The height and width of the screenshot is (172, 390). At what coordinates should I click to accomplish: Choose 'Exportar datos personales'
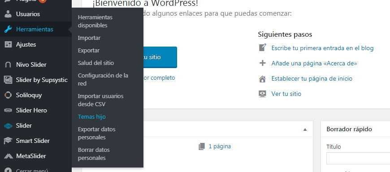(x=96, y=133)
